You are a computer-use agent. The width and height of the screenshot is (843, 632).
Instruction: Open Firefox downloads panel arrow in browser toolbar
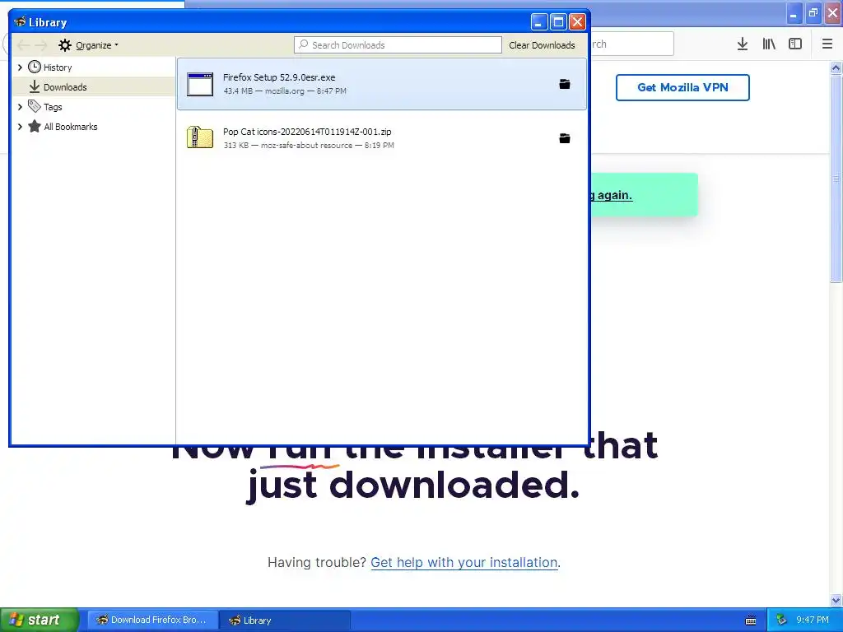tap(743, 44)
